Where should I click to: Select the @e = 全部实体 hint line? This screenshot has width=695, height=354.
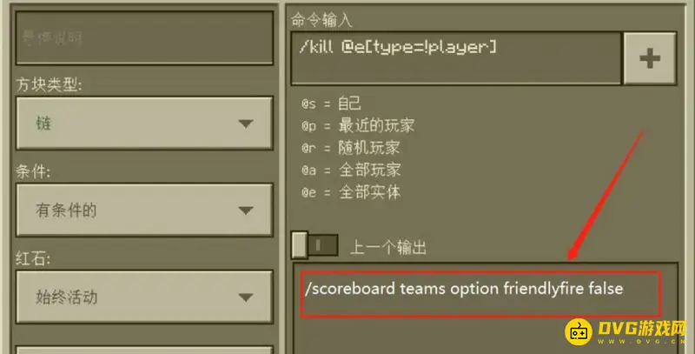(351, 192)
